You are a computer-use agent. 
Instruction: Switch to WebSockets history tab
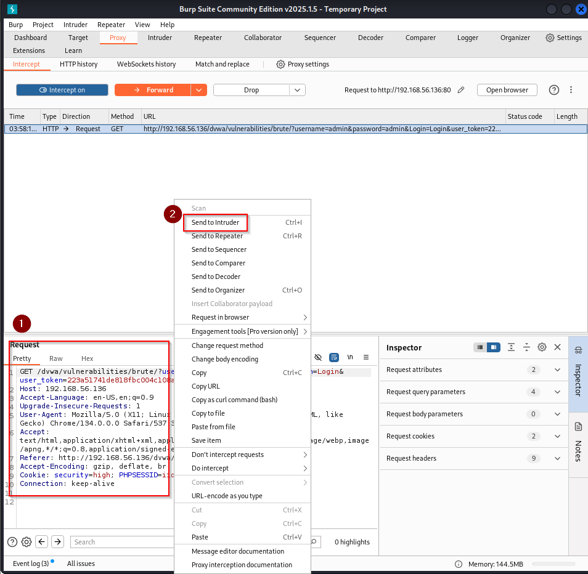146,64
